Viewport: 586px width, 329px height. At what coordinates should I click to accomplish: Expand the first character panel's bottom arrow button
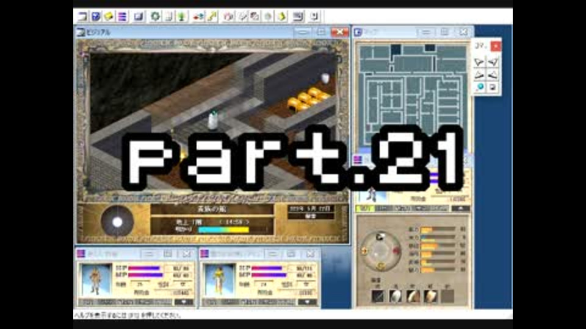(184, 302)
